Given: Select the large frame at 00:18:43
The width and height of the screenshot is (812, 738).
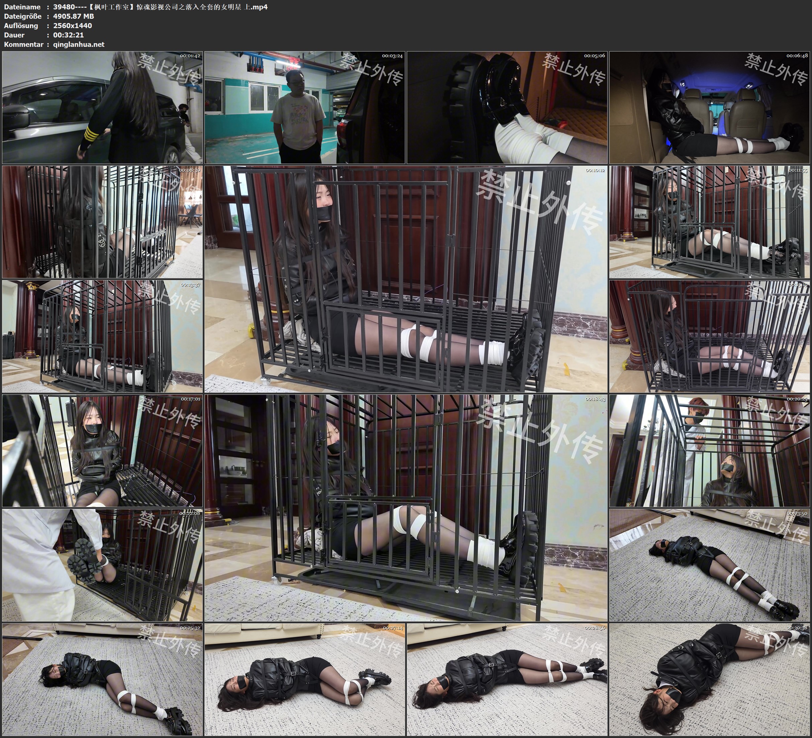Looking at the screenshot, I should click(405, 508).
